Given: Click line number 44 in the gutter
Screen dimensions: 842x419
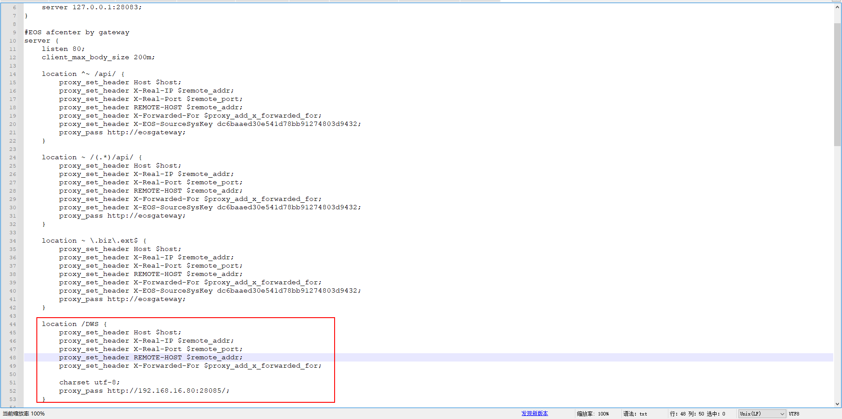Looking at the screenshot, I should point(12,324).
